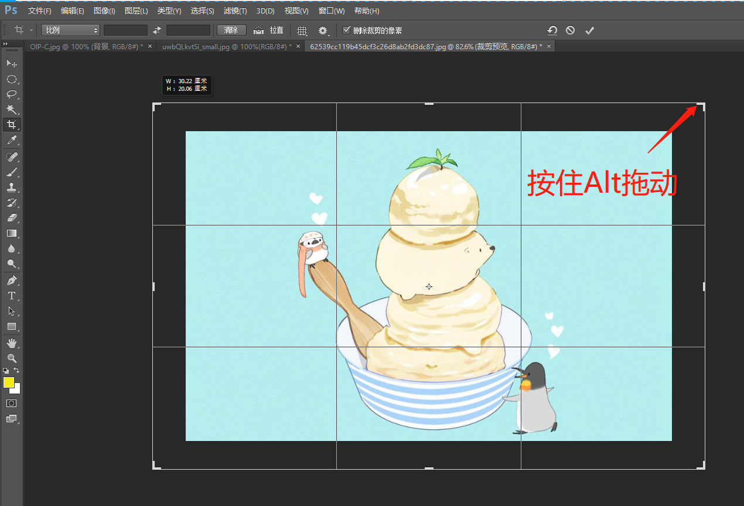Swap foreground and background colors
The image size is (744, 506).
pos(16,370)
